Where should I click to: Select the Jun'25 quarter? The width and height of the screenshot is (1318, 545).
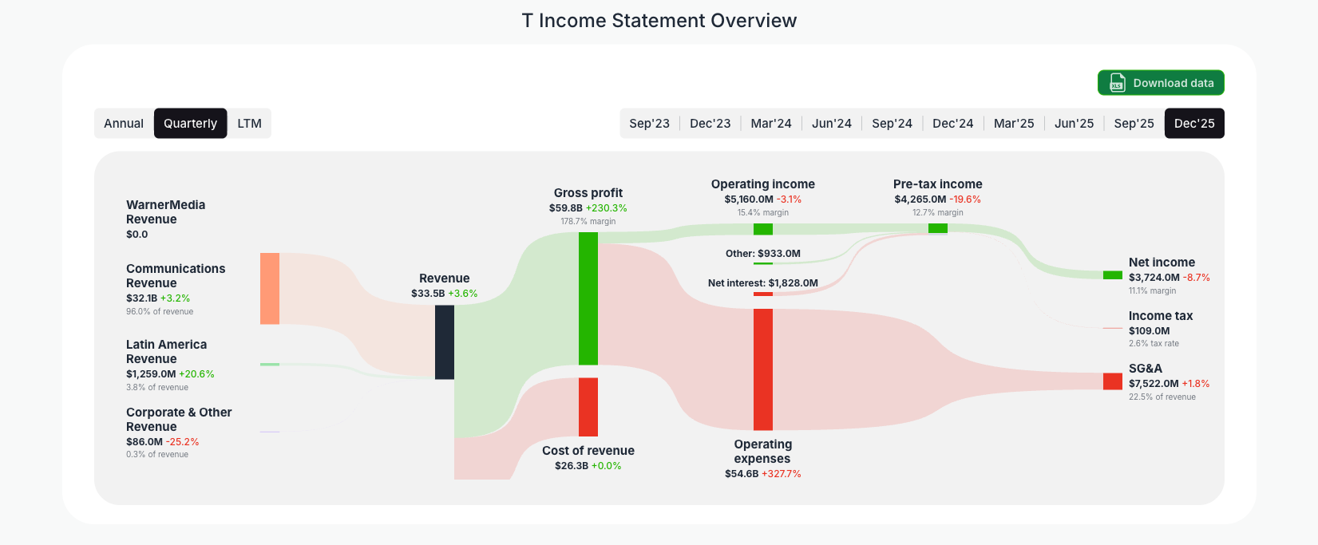pos(1074,123)
